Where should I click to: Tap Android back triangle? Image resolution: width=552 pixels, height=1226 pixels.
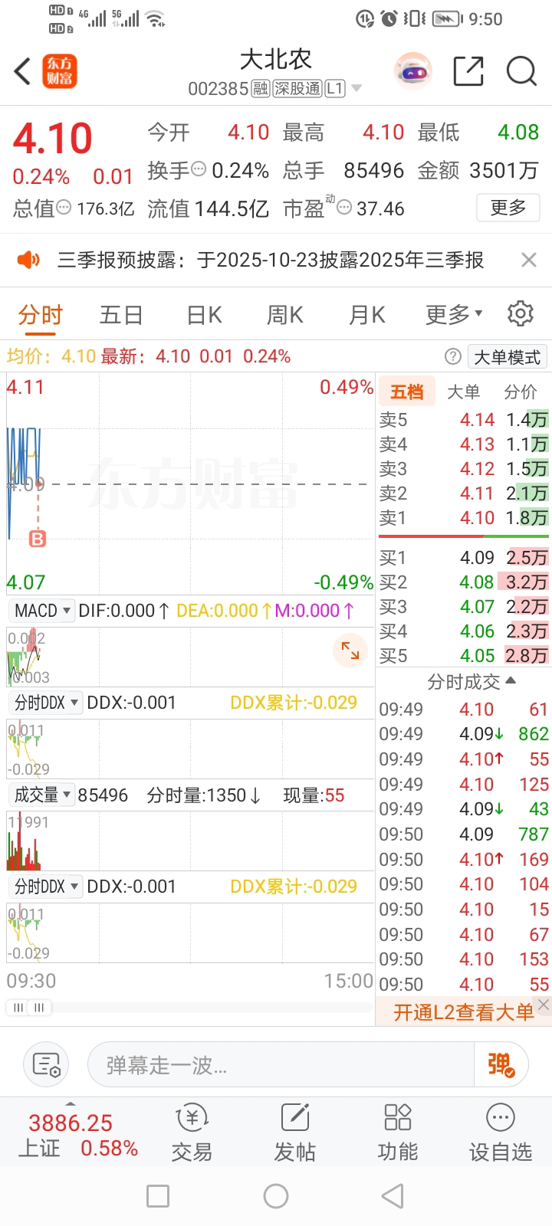click(x=393, y=1196)
